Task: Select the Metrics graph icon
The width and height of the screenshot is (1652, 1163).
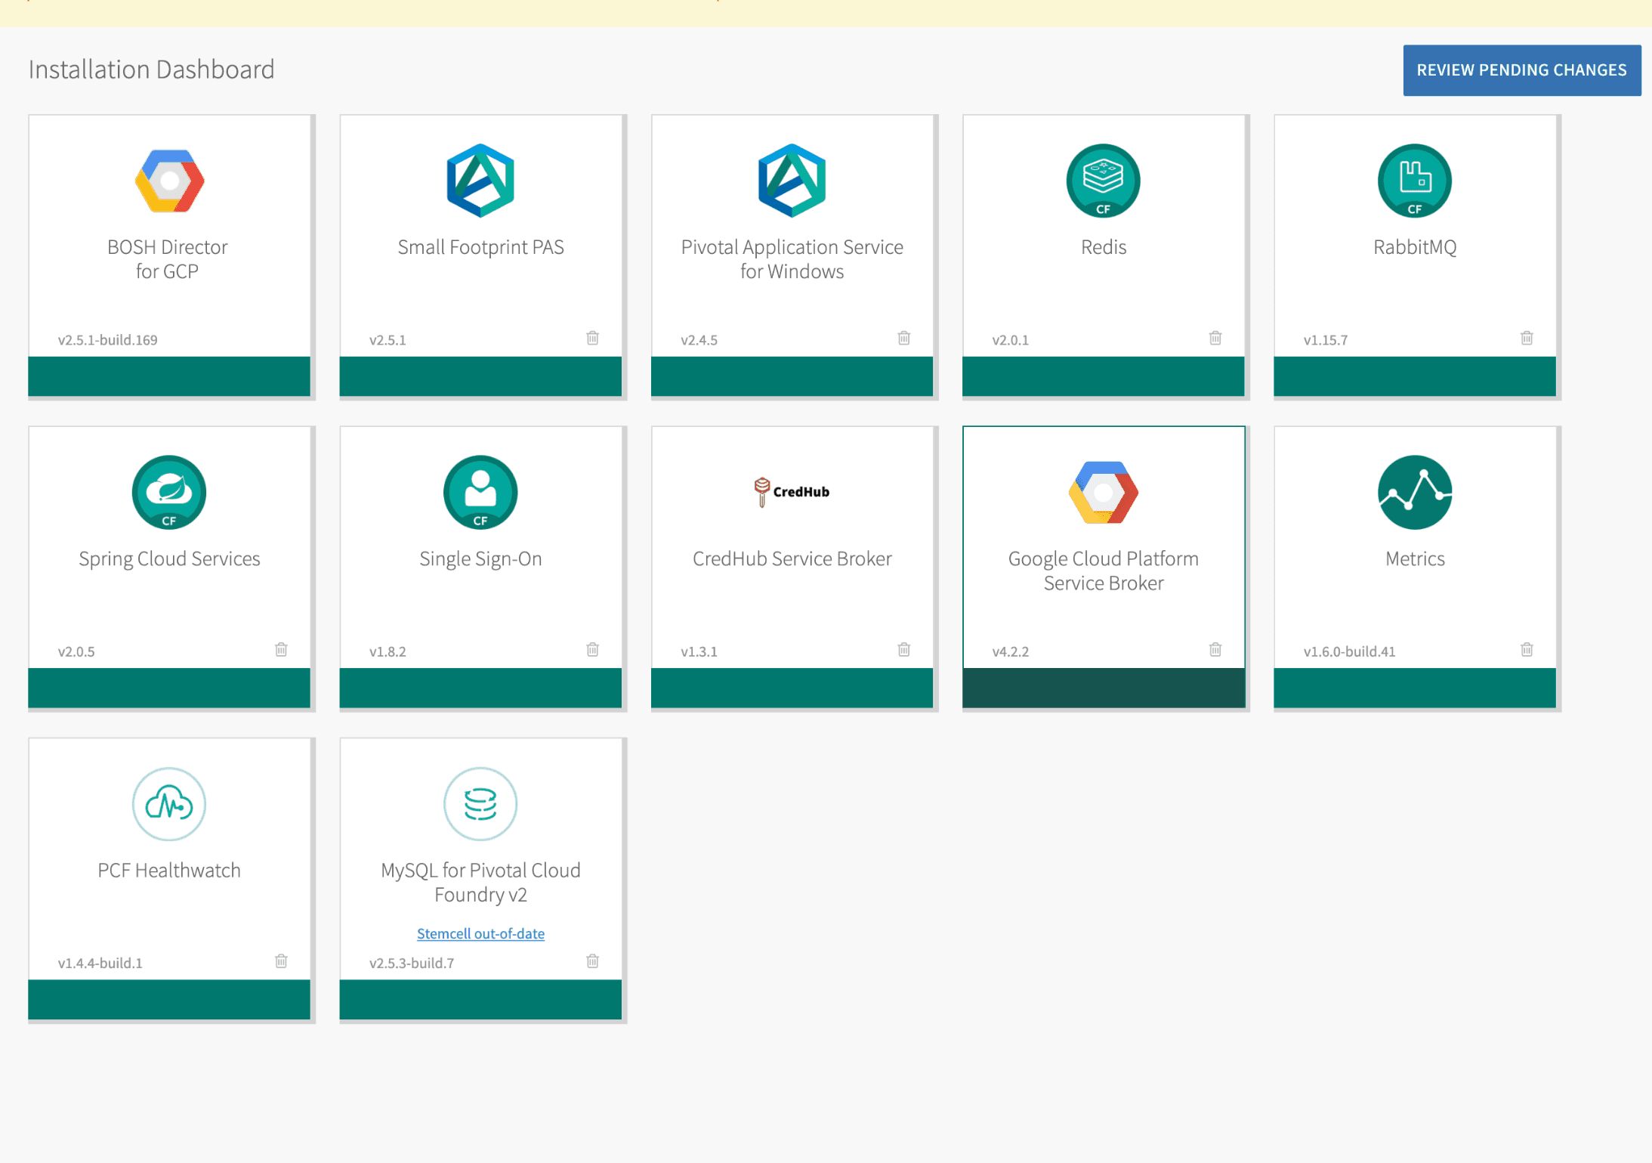Action: coord(1414,493)
